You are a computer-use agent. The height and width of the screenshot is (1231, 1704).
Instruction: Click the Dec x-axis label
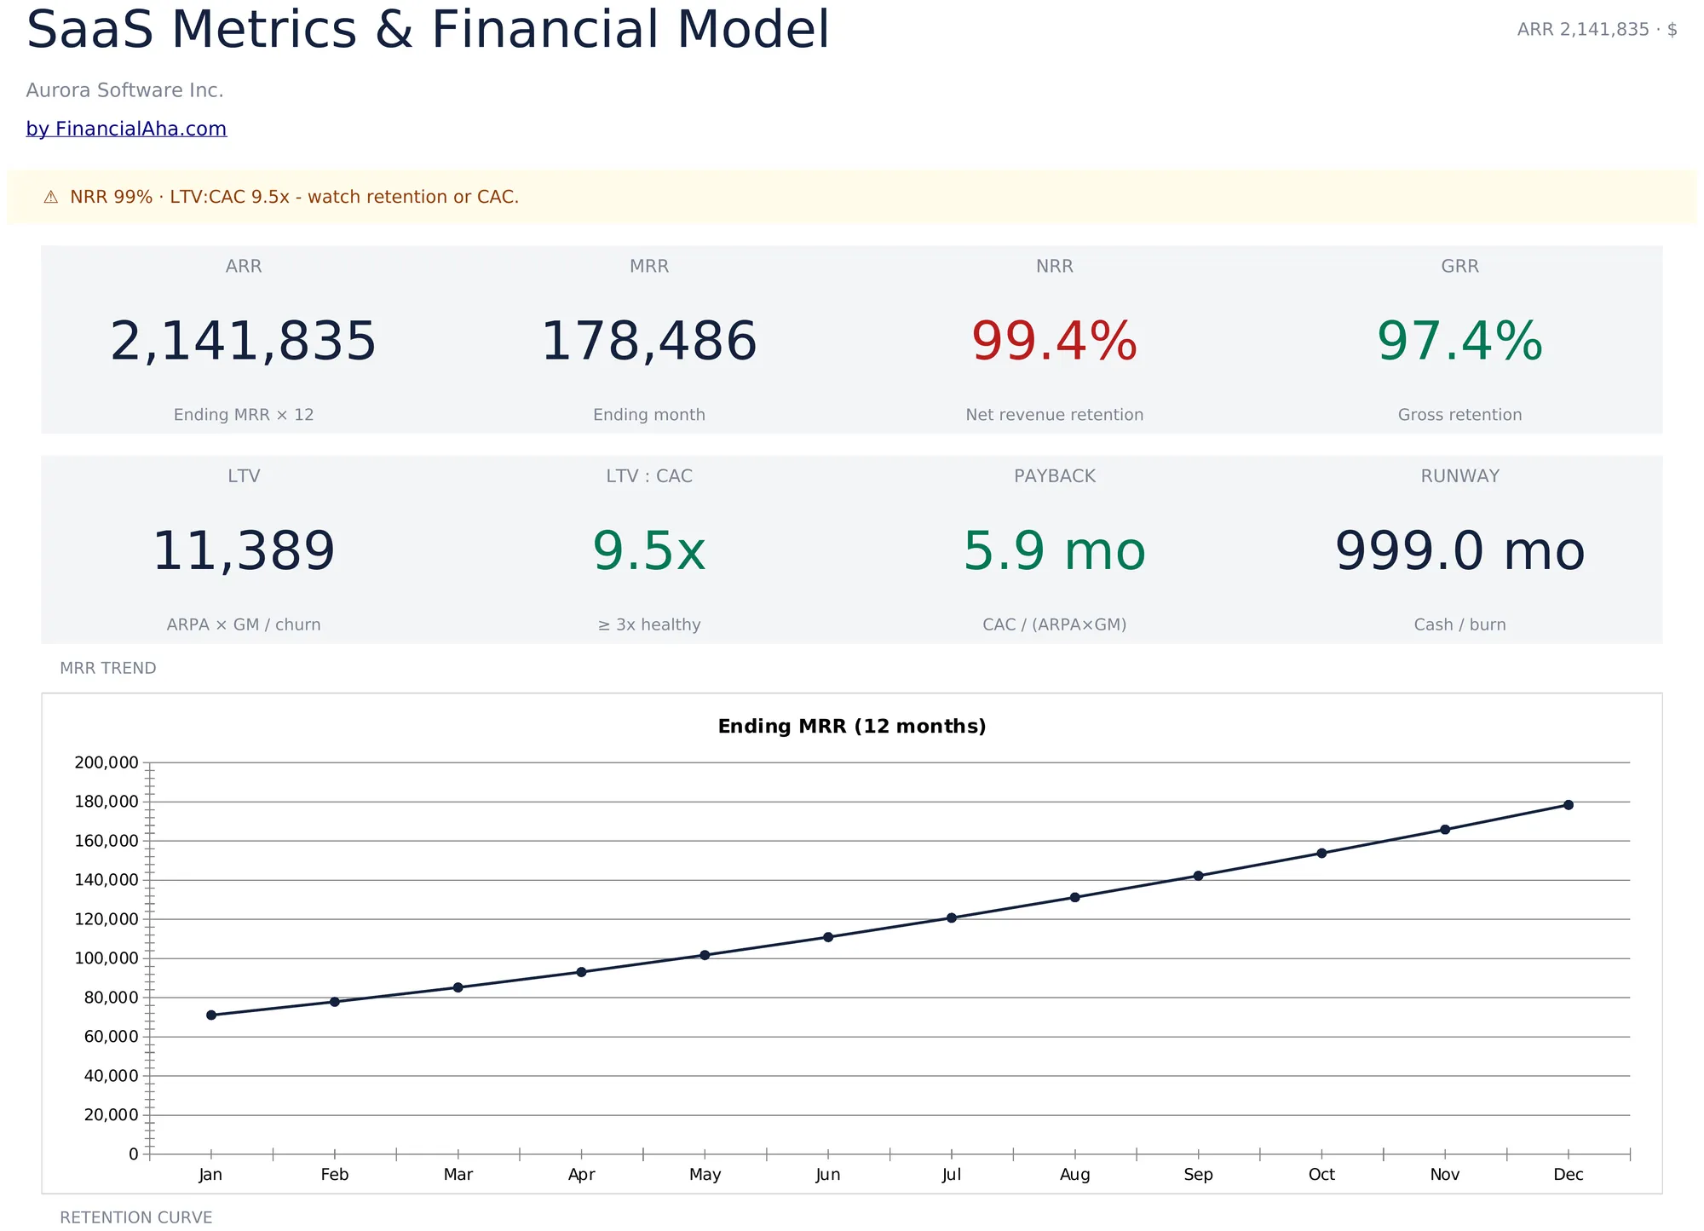1569,1175
